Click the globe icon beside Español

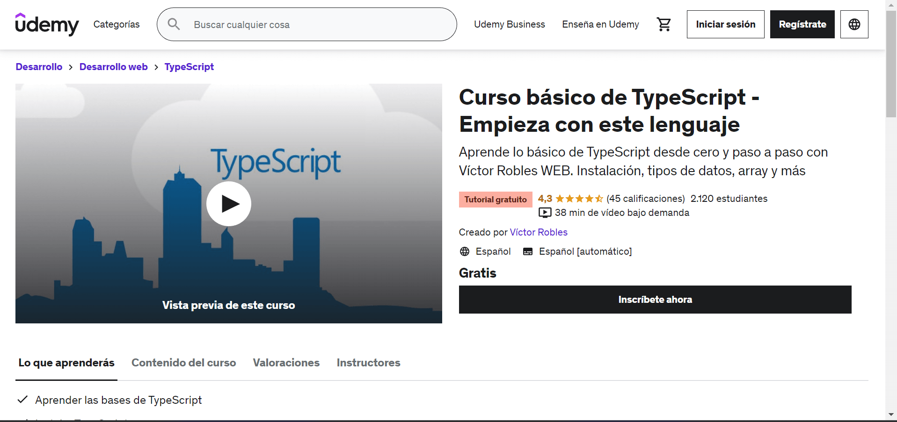point(465,251)
